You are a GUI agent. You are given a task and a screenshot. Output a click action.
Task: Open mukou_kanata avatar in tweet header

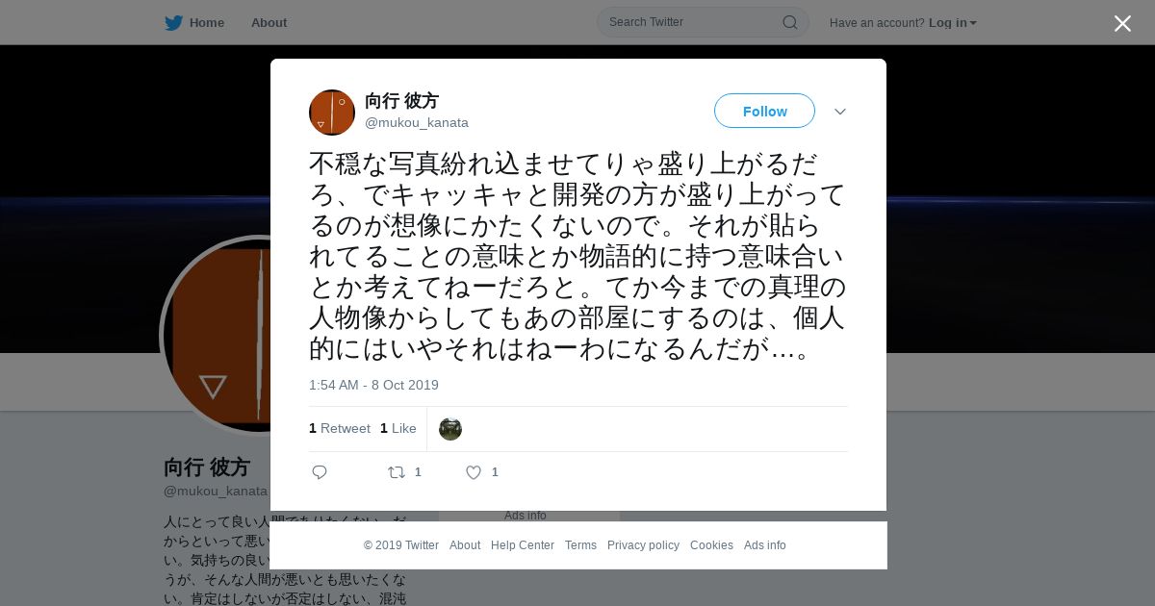[332, 113]
